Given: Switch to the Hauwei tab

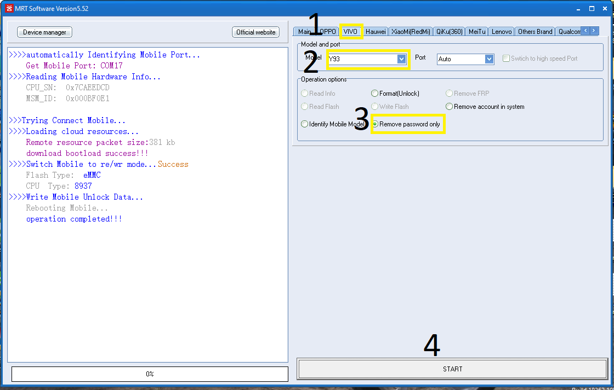Looking at the screenshot, I should pos(376,32).
